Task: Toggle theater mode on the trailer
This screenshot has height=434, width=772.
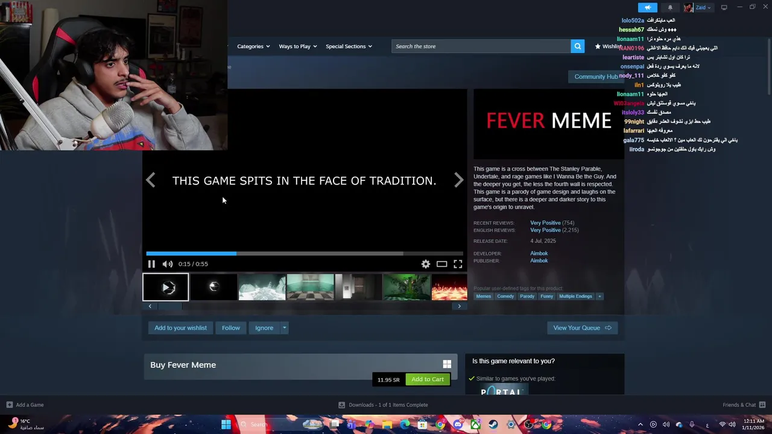Action: click(x=442, y=264)
